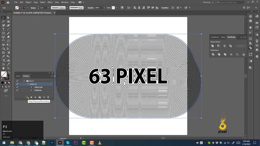Collapse Action 15 in Actions panel
Image resolution: width=260 pixels, height=146 pixels.
point(28,84)
